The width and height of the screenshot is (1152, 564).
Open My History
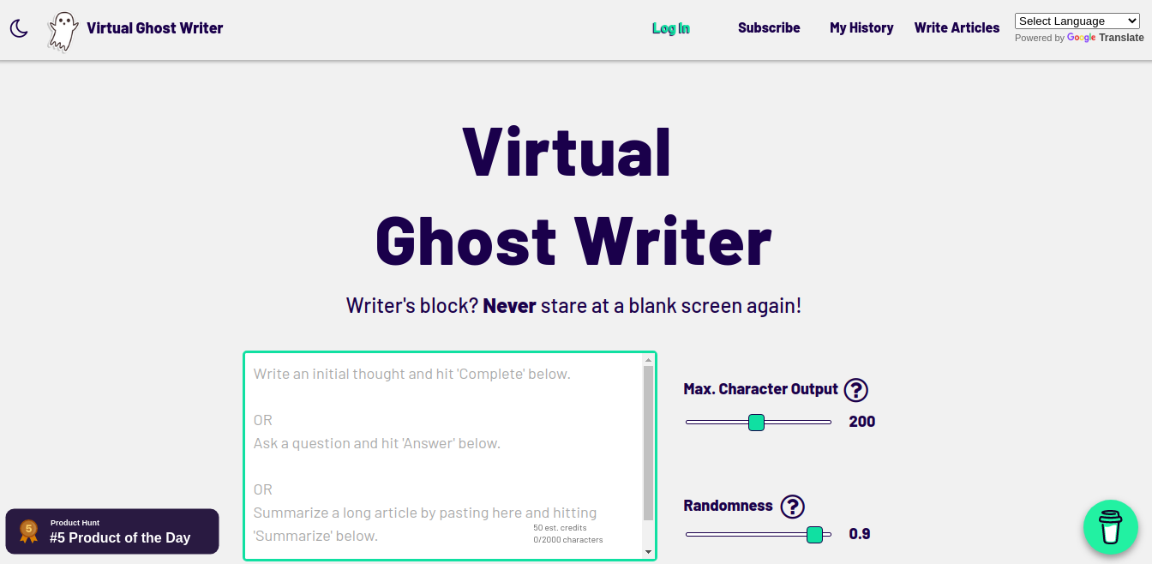[x=861, y=27]
